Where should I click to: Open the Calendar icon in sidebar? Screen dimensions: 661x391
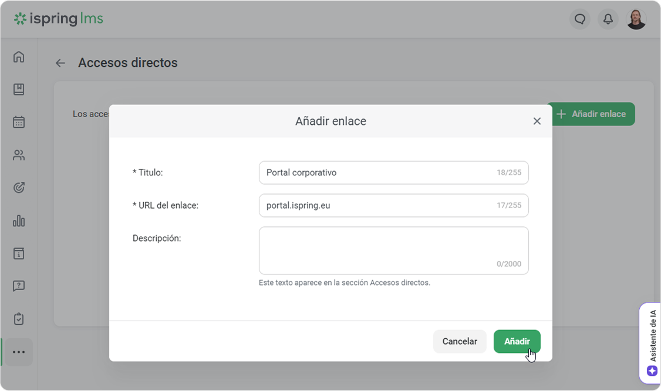tap(19, 123)
